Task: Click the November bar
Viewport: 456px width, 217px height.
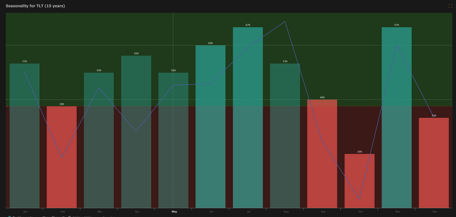Action: [x=397, y=117]
